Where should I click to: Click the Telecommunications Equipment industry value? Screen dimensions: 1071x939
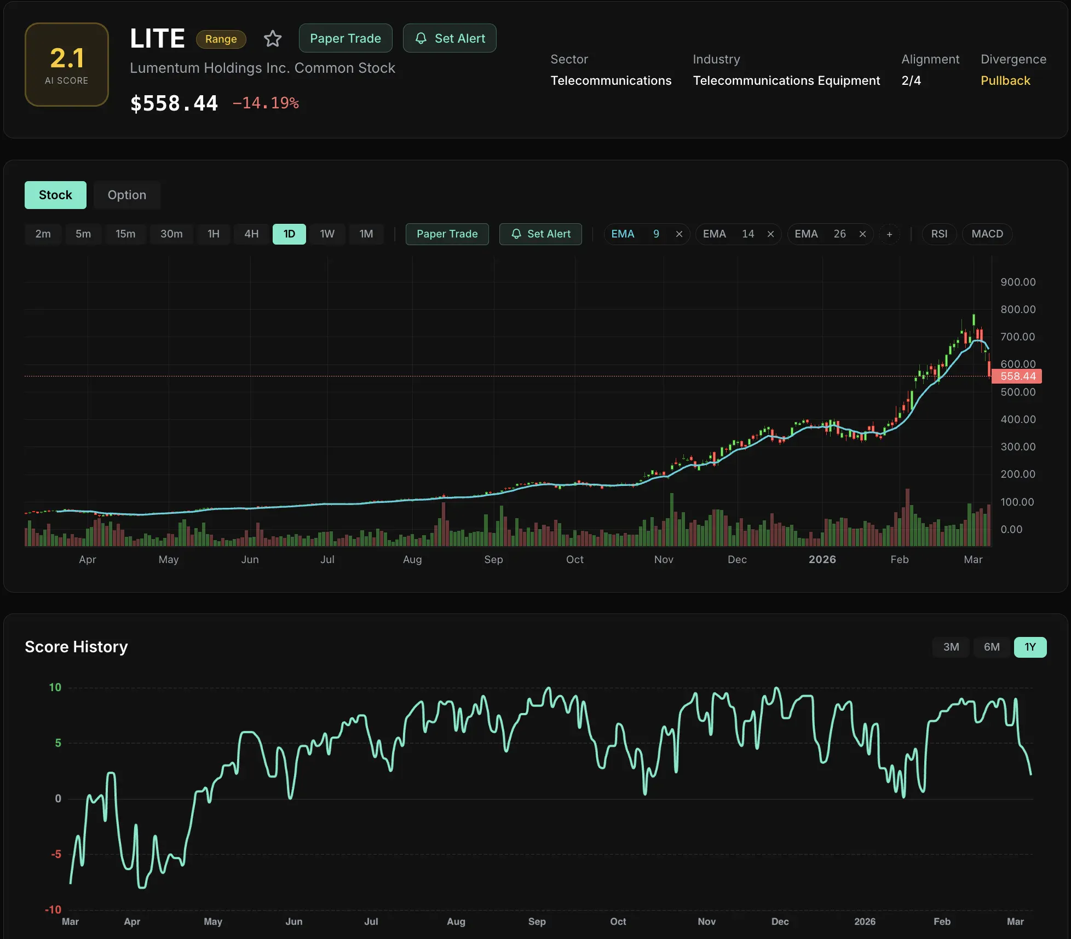(786, 80)
